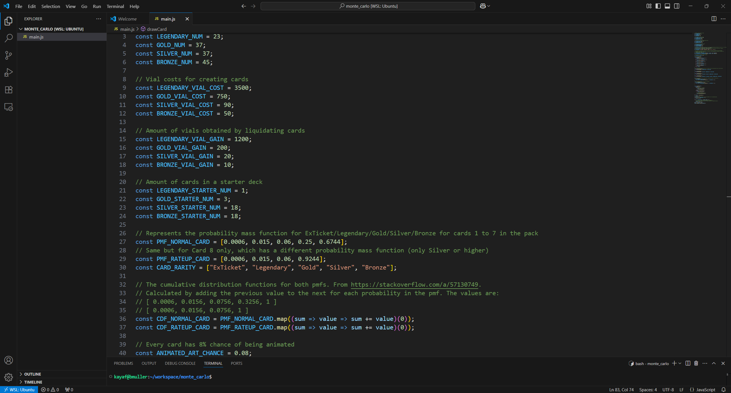Screen dimensions: 731x393
Task: Open the File menu
Action: [19, 6]
